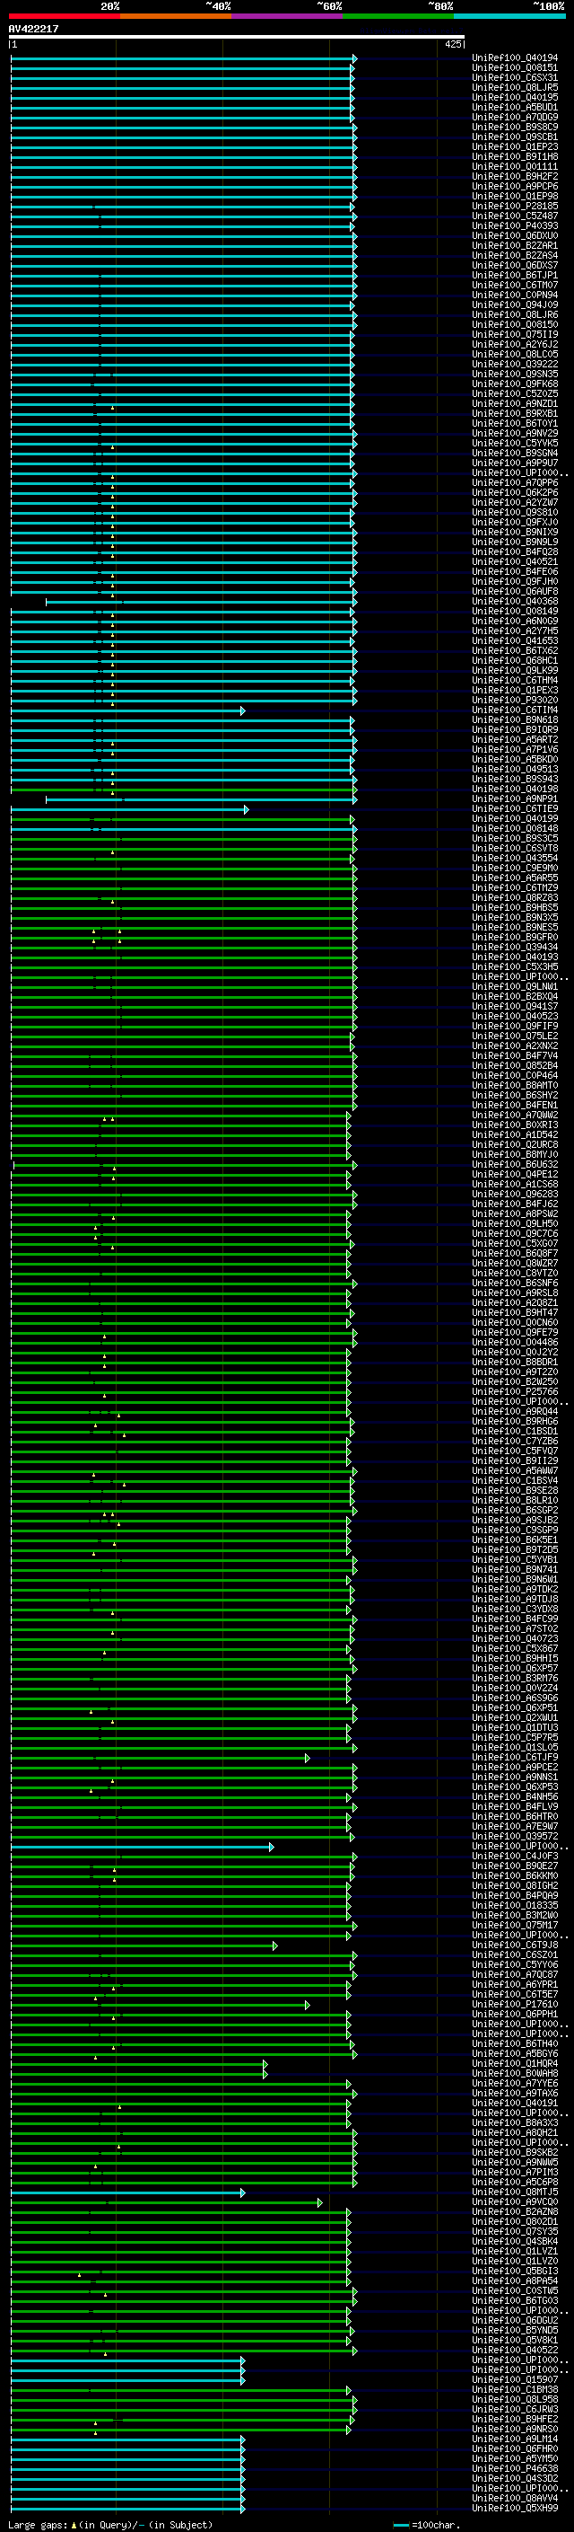Click hit UniRef100_Q94J09
The width and height of the screenshot is (574, 2532).
point(515,304)
